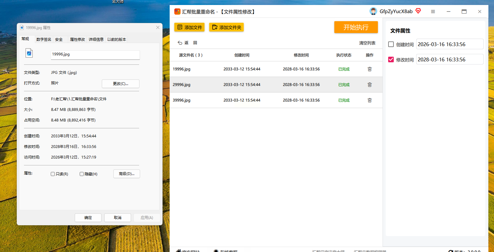Click the 19996.jpg file type icon

click(x=29, y=53)
